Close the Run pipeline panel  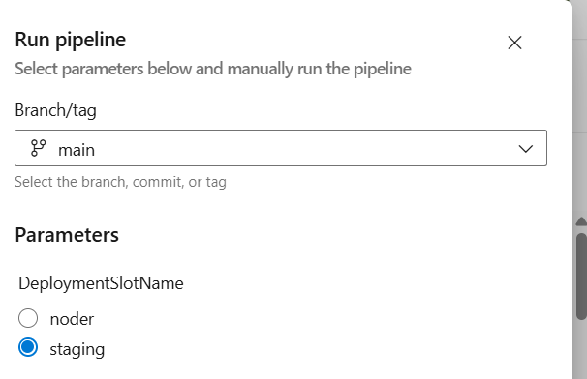(x=514, y=43)
